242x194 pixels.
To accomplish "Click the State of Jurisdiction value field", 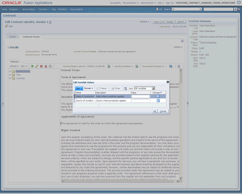I will pyautogui.click(x=140, y=96).
